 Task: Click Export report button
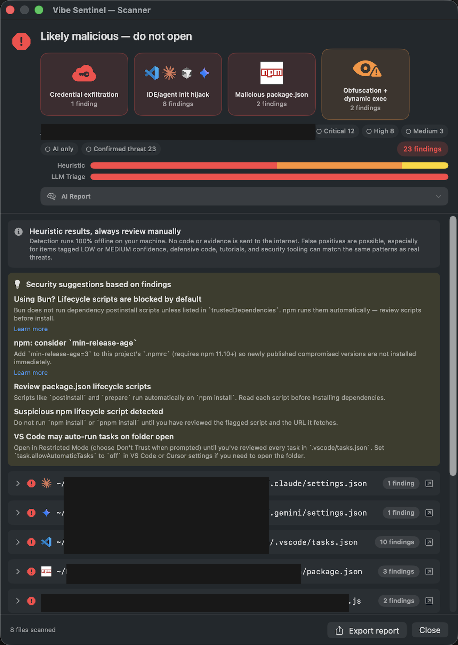coord(367,630)
